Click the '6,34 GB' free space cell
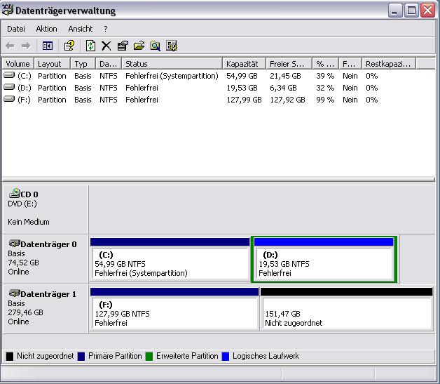The image size is (440, 384). [x=283, y=88]
